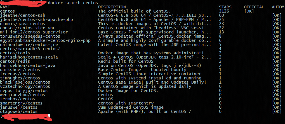The height and width of the screenshot is (124, 285).
Task: Click the "Redis built for CentOS" description
Action: click(x=126, y=61)
